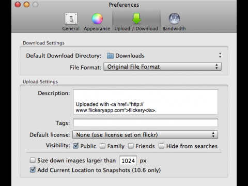This screenshot has height=186, width=248.
Task: Disable Add Current Location to Snapshots
Action: pos(33,169)
